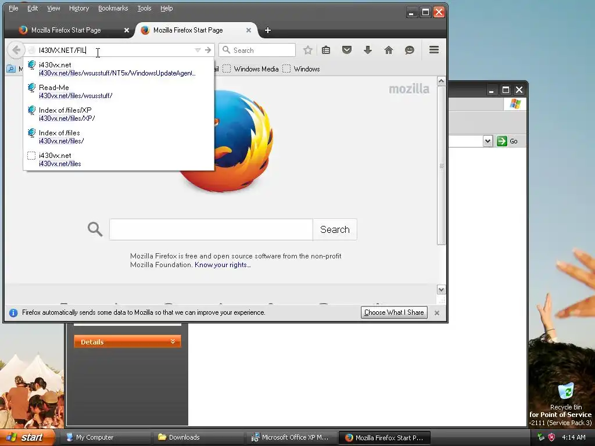Image resolution: width=595 pixels, height=446 pixels.
Task: Click the page scrollbar down arrow
Action: click(x=441, y=290)
